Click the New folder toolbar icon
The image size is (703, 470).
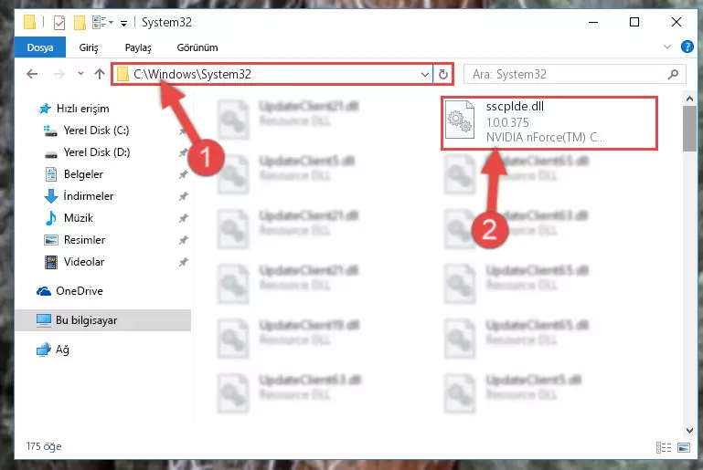pyautogui.click(x=80, y=23)
